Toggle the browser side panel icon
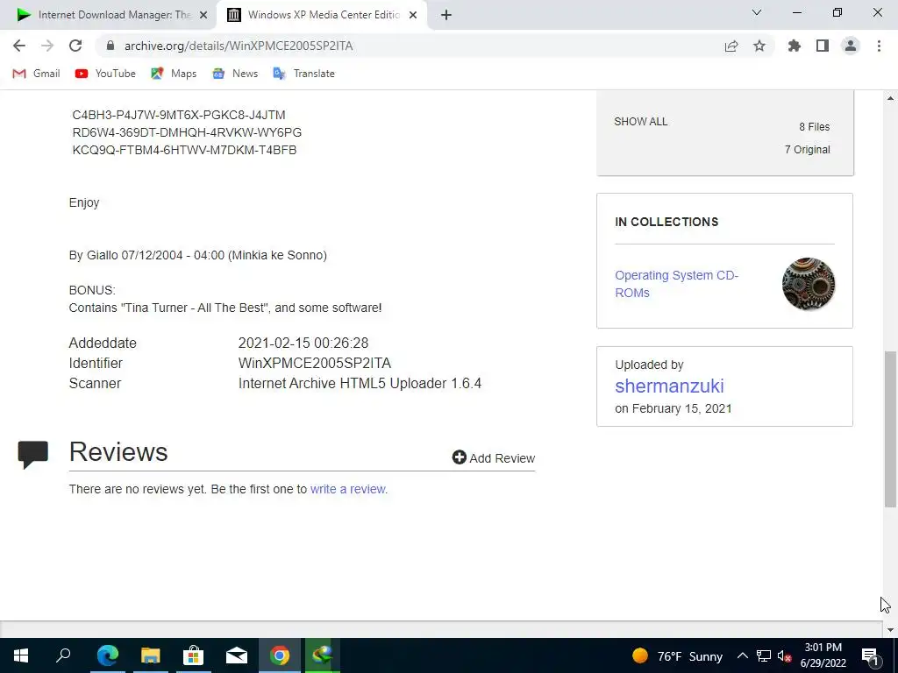Screen dimensions: 898x673 click(x=823, y=46)
